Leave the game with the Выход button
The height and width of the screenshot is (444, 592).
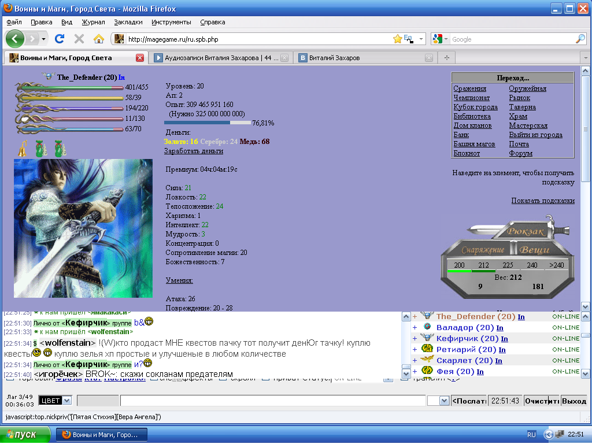pos(574,401)
